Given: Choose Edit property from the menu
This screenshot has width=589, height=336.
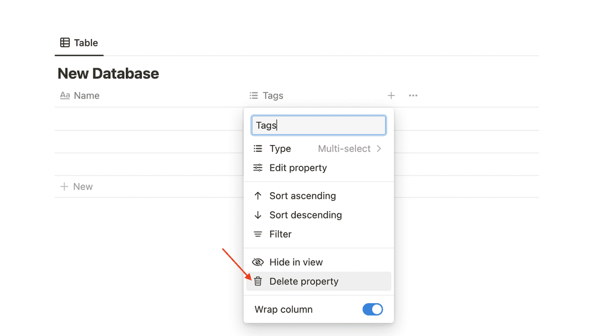Looking at the screenshot, I should [299, 168].
